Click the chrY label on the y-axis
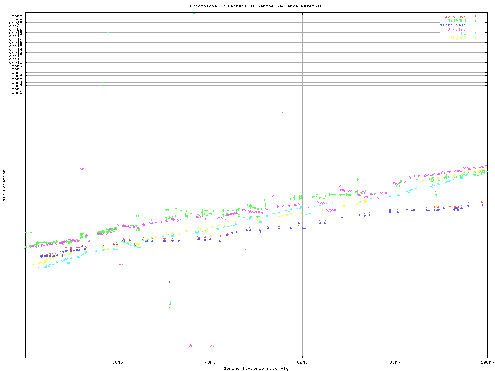This screenshot has height=371, width=495. tap(17, 16)
